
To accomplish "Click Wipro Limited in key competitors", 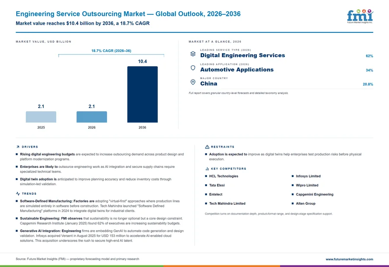I will tap(307, 185).
